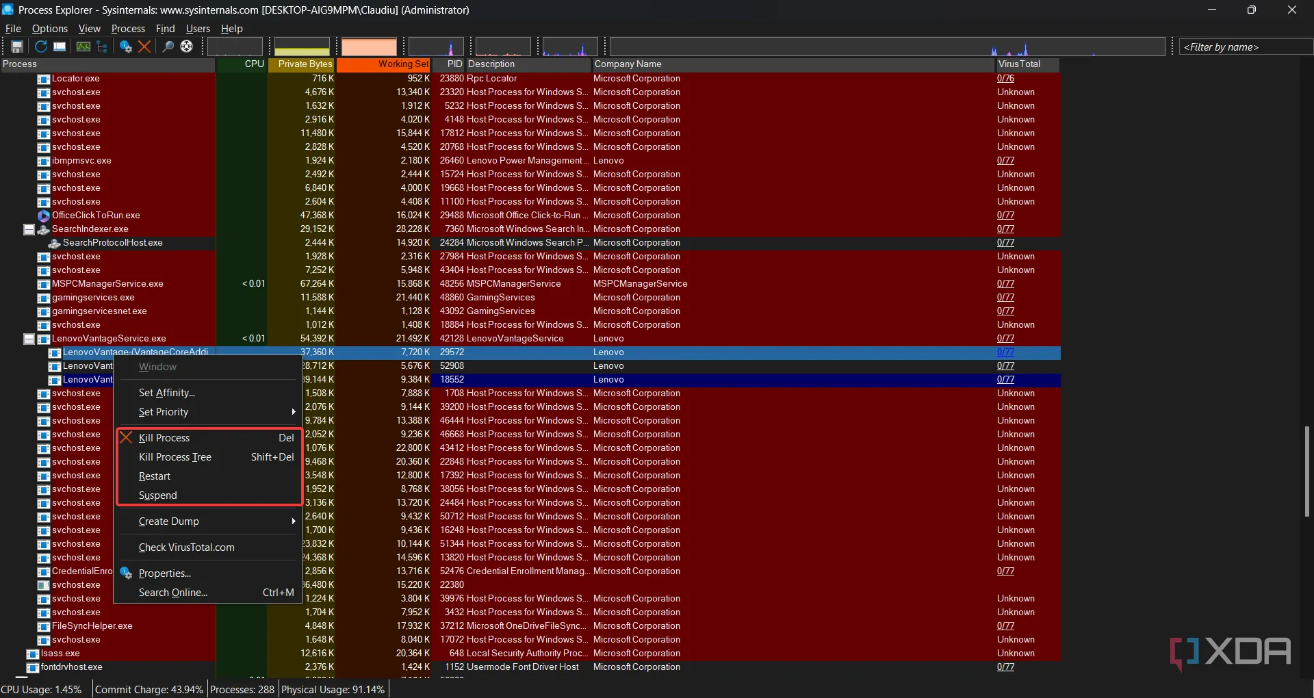Image resolution: width=1314 pixels, height=698 pixels.
Task: Open the Options menu
Action: point(50,29)
